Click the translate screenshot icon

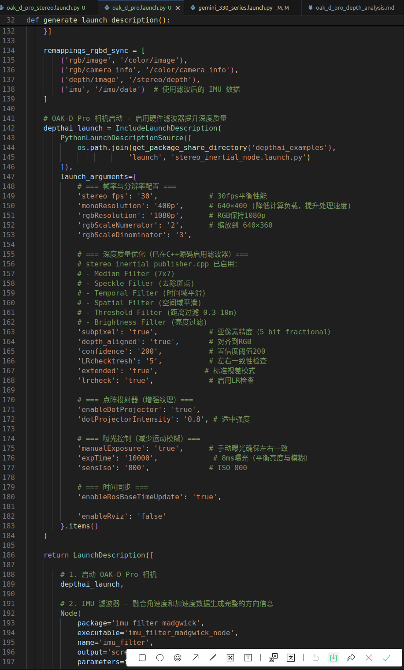point(273,658)
